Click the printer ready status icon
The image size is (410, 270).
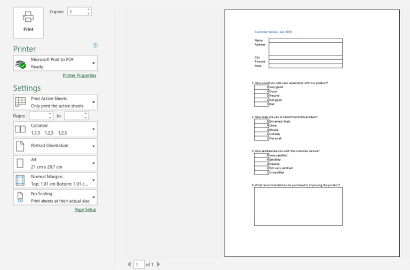coord(20,64)
